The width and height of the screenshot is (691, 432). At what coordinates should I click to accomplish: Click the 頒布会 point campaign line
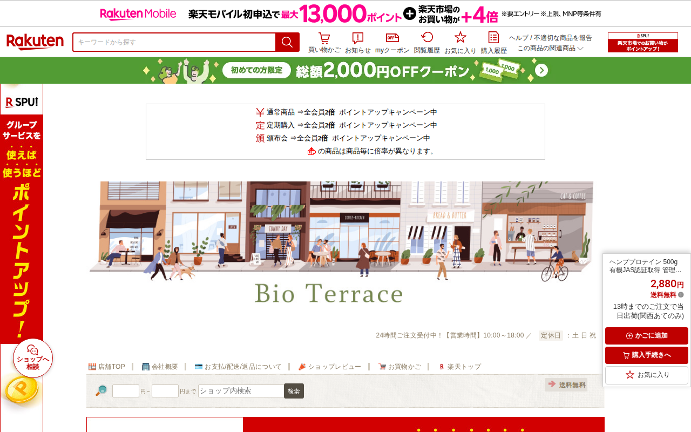[x=343, y=138]
